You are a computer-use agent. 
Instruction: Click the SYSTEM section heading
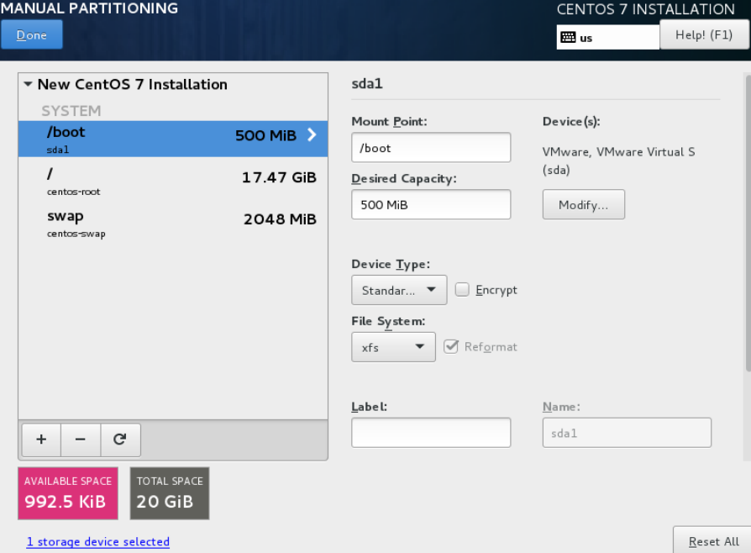[71, 111]
